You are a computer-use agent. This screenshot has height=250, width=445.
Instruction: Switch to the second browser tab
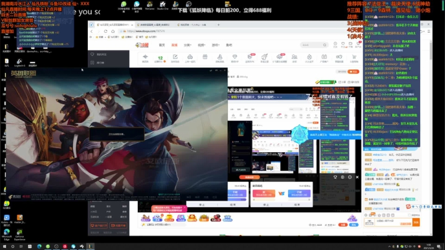[x=155, y=25]
